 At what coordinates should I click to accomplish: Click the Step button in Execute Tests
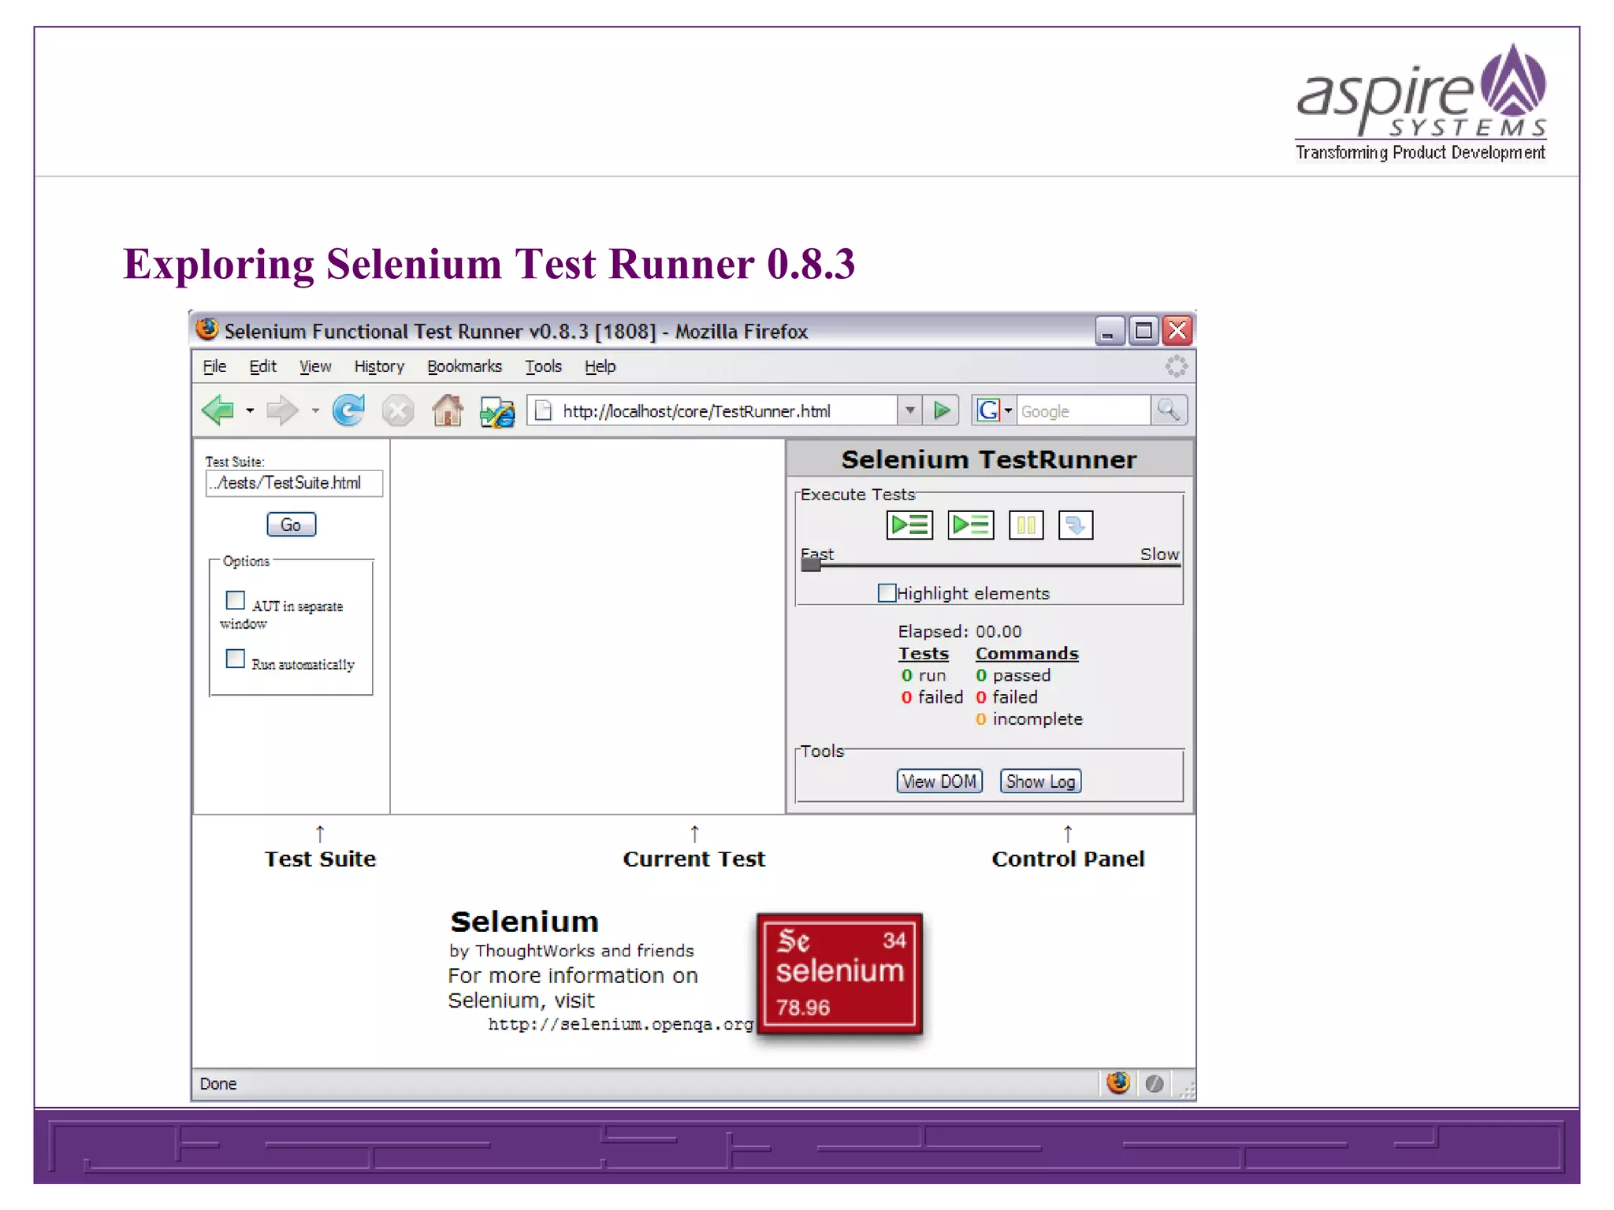pyautogui.click(x=1076, y=525)
